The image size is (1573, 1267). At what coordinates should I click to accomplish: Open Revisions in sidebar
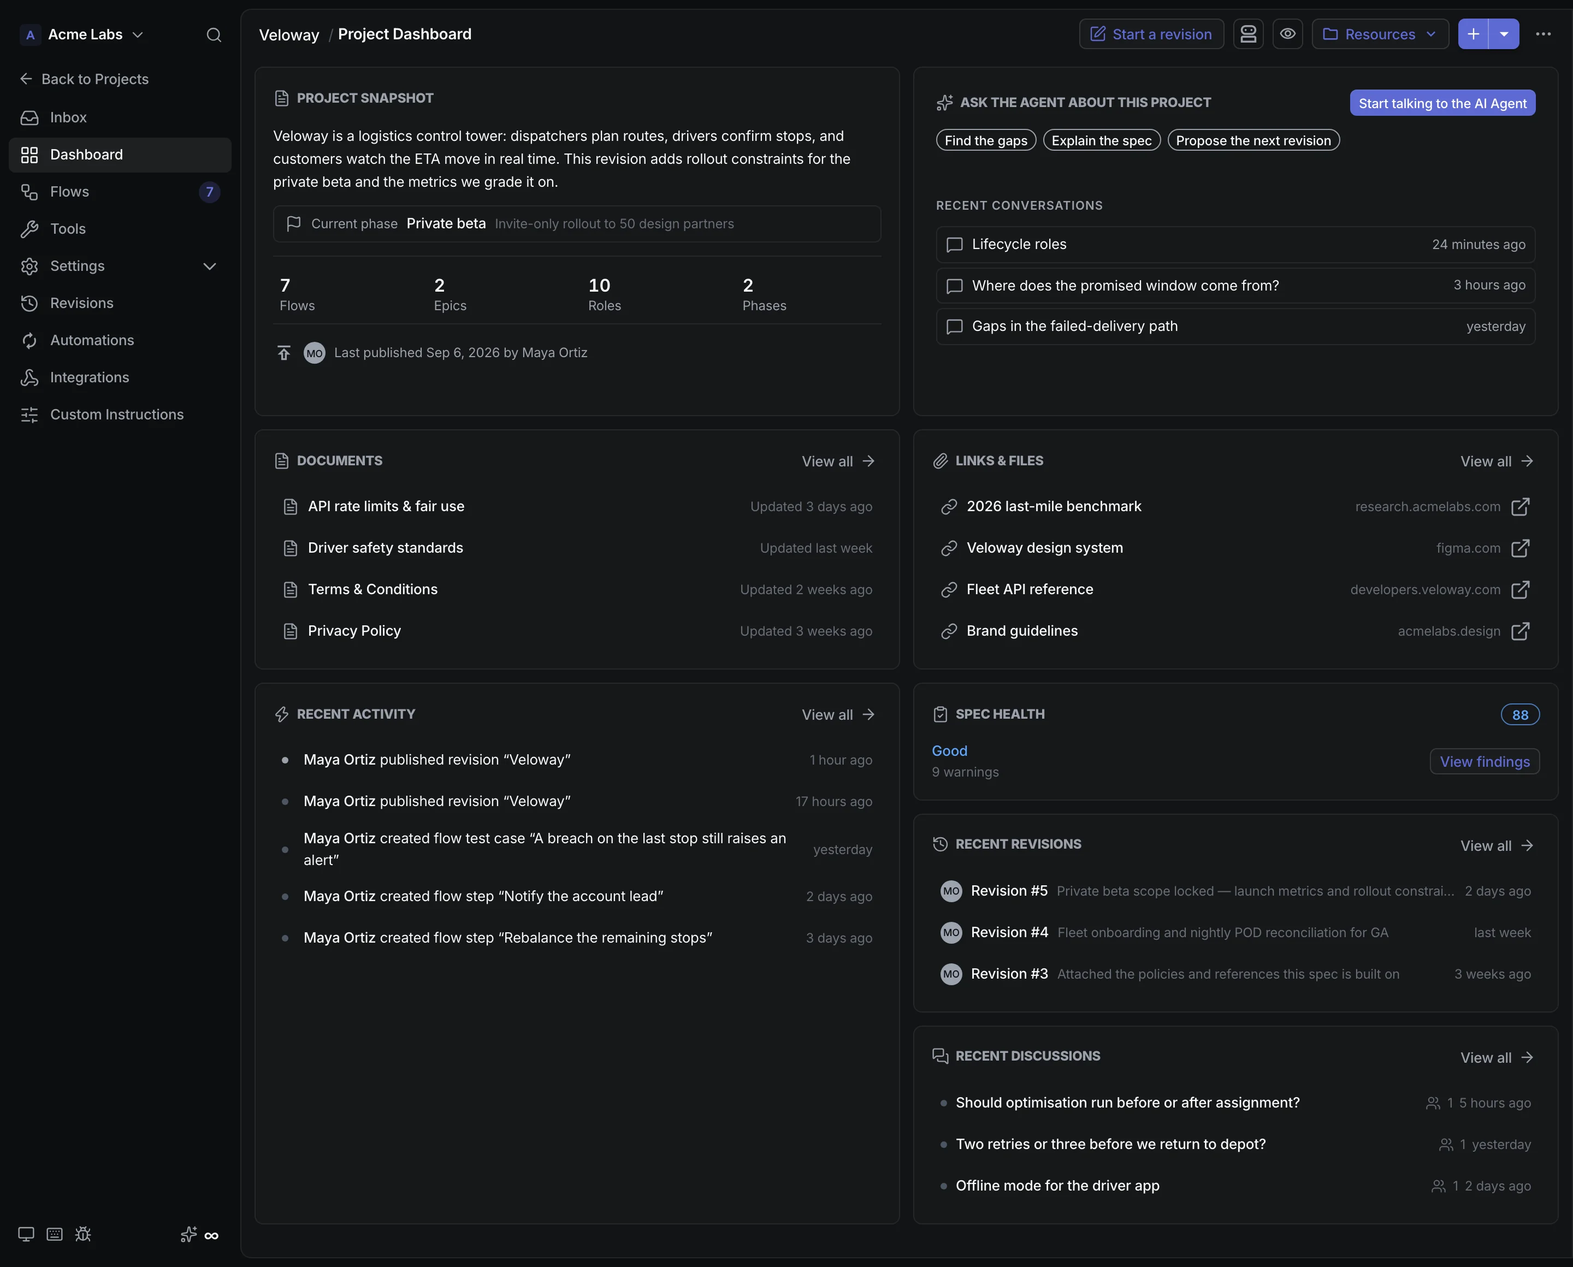pos(120,304)
